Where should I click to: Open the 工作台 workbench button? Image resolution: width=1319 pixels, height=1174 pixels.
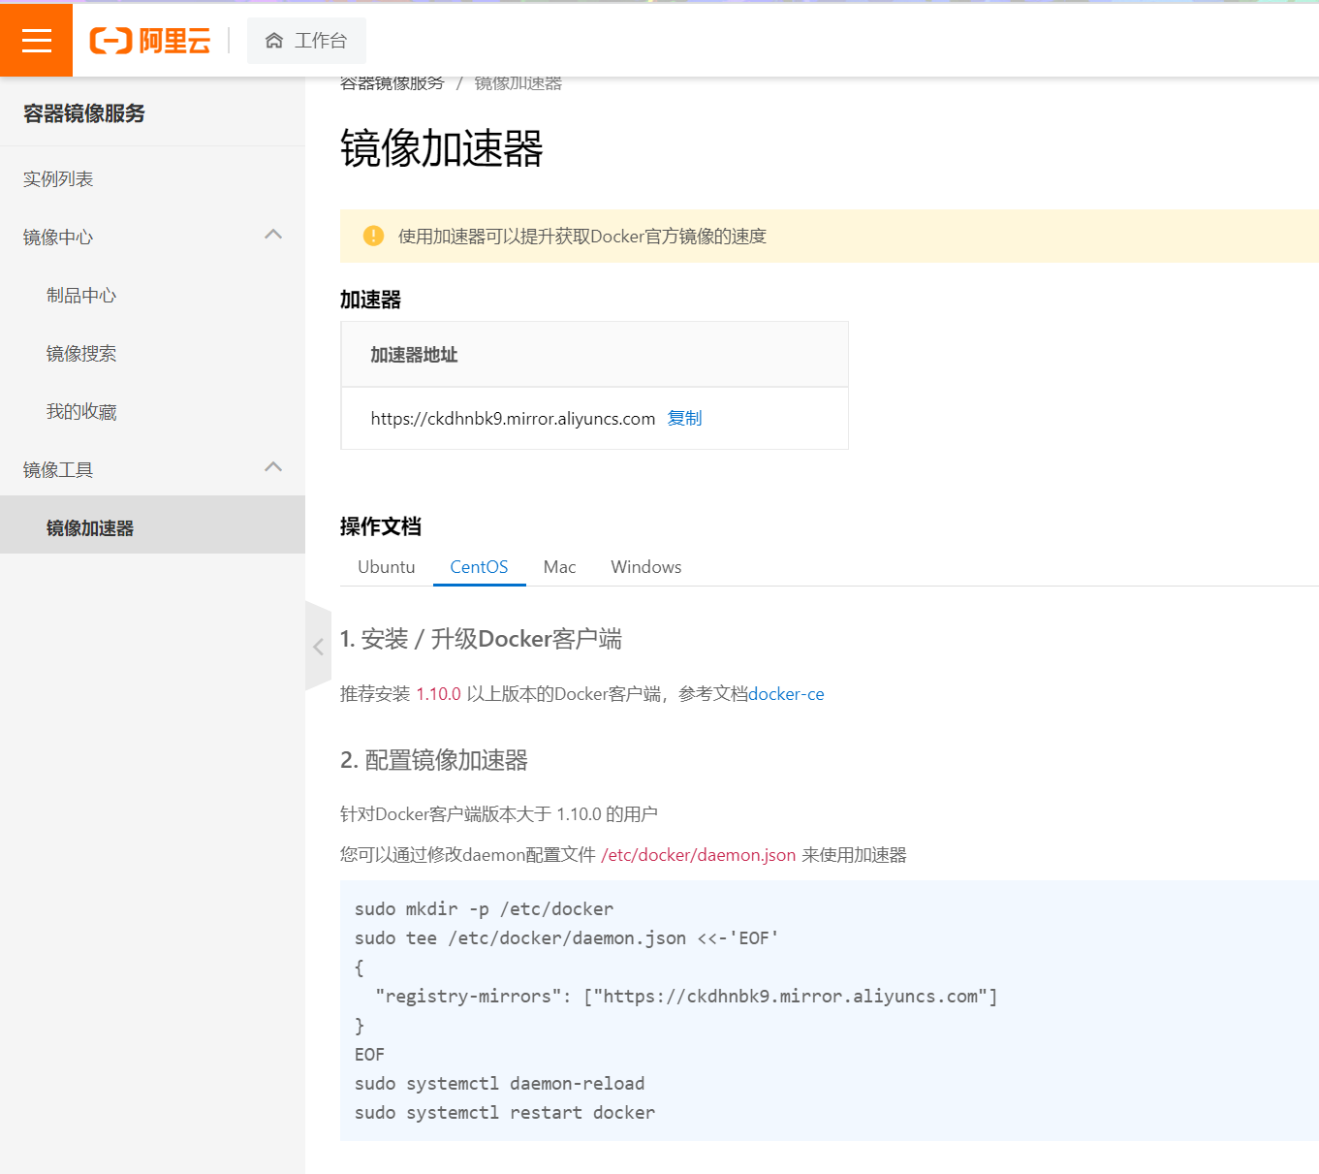coord(306,41)
